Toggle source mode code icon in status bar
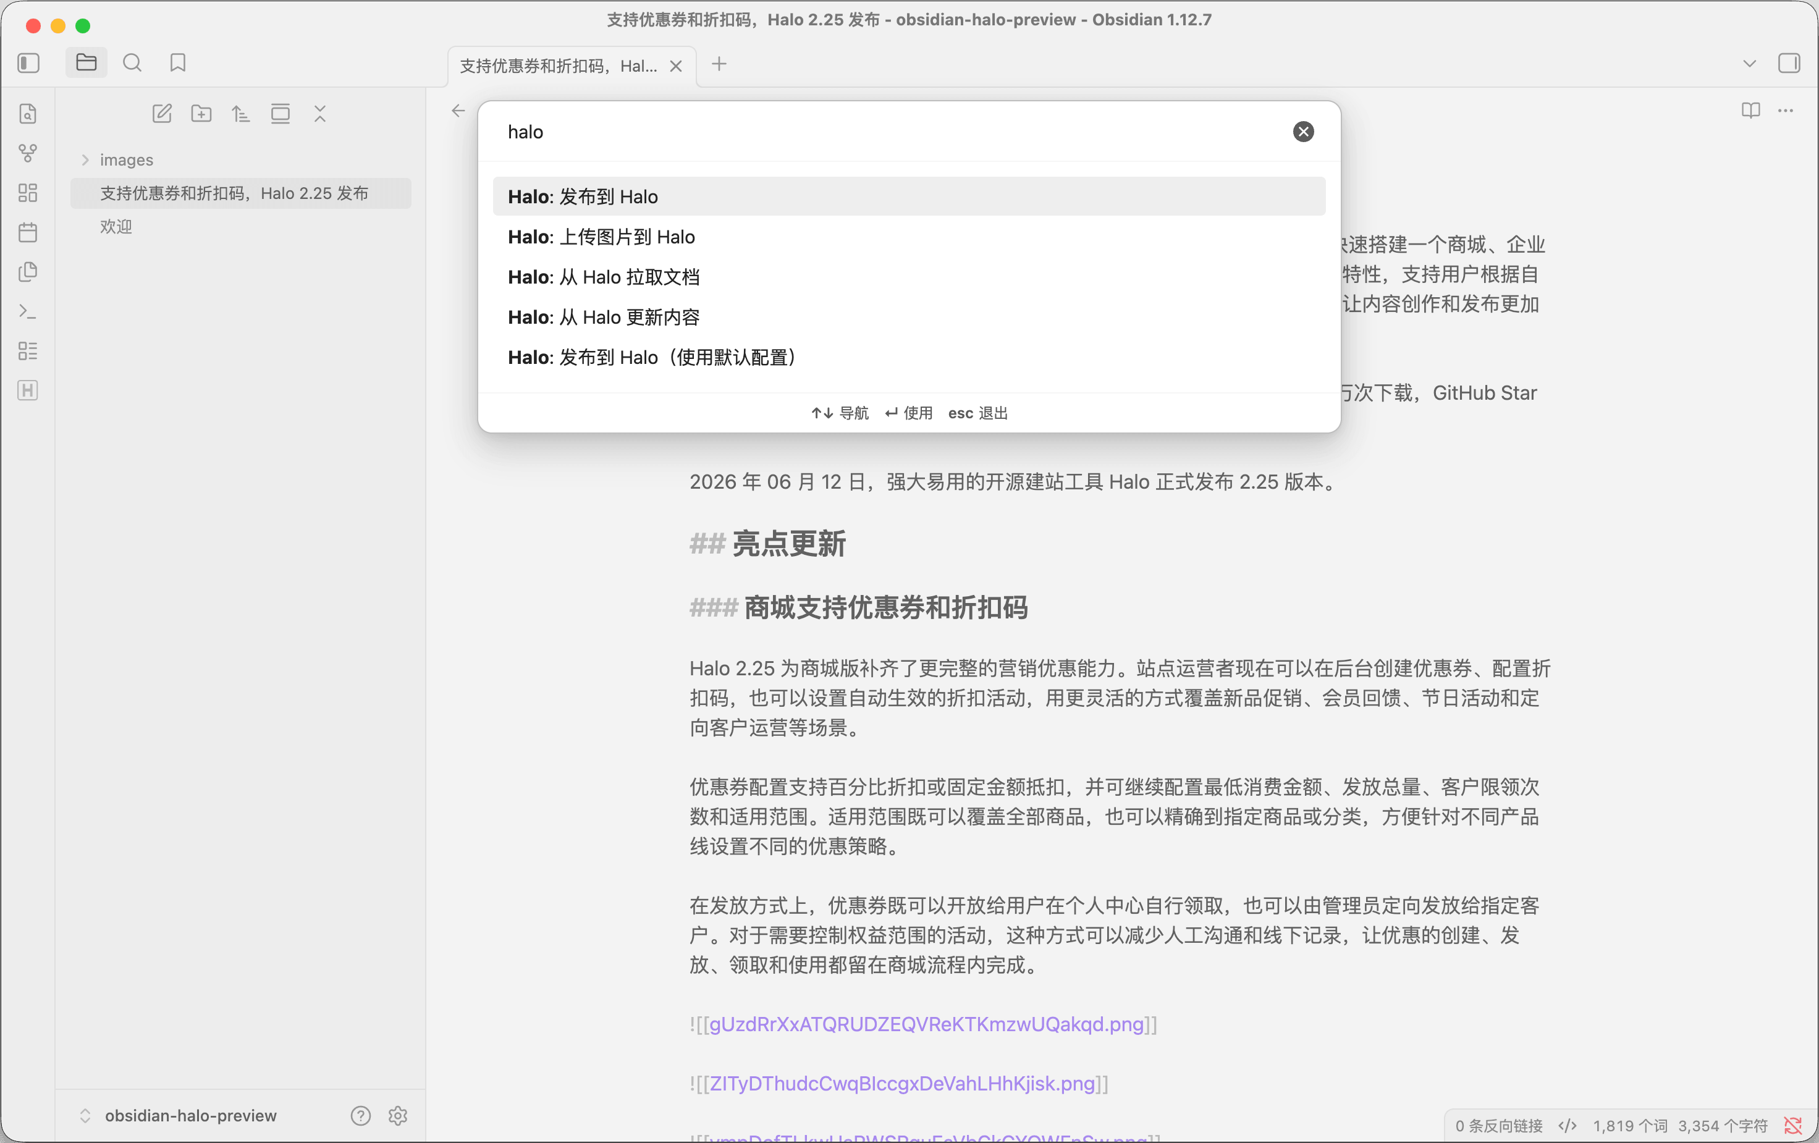 (1568, 1126)
